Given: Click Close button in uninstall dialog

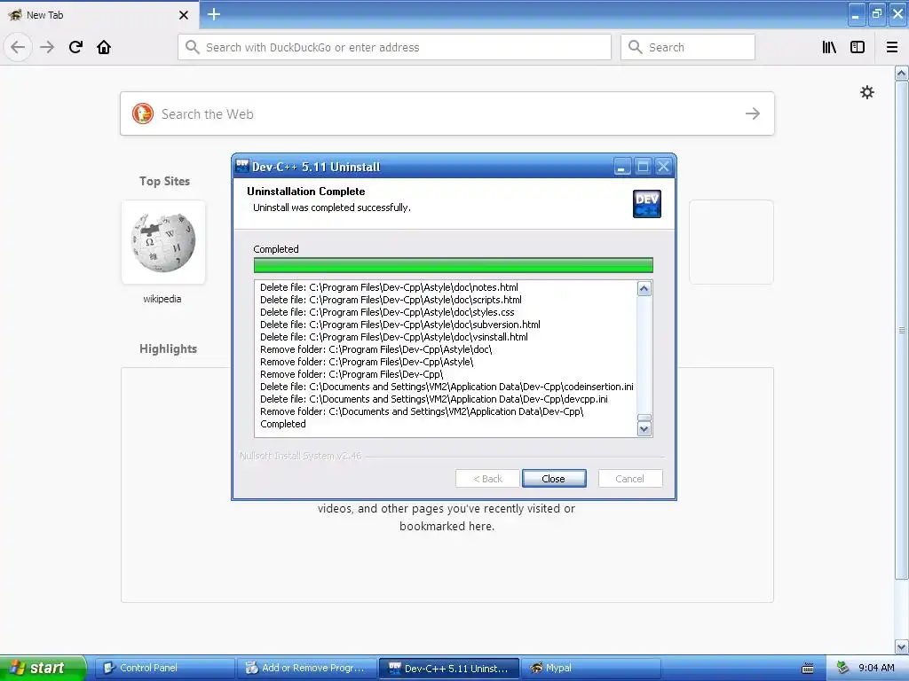Looking at the screenshot, I should point(554,478).
